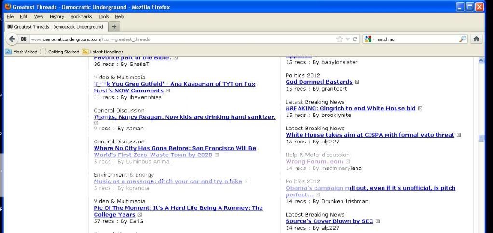Open the 'God Damned Bastards' thread
This screenshot has height=233, width=493.
(319, 82)
